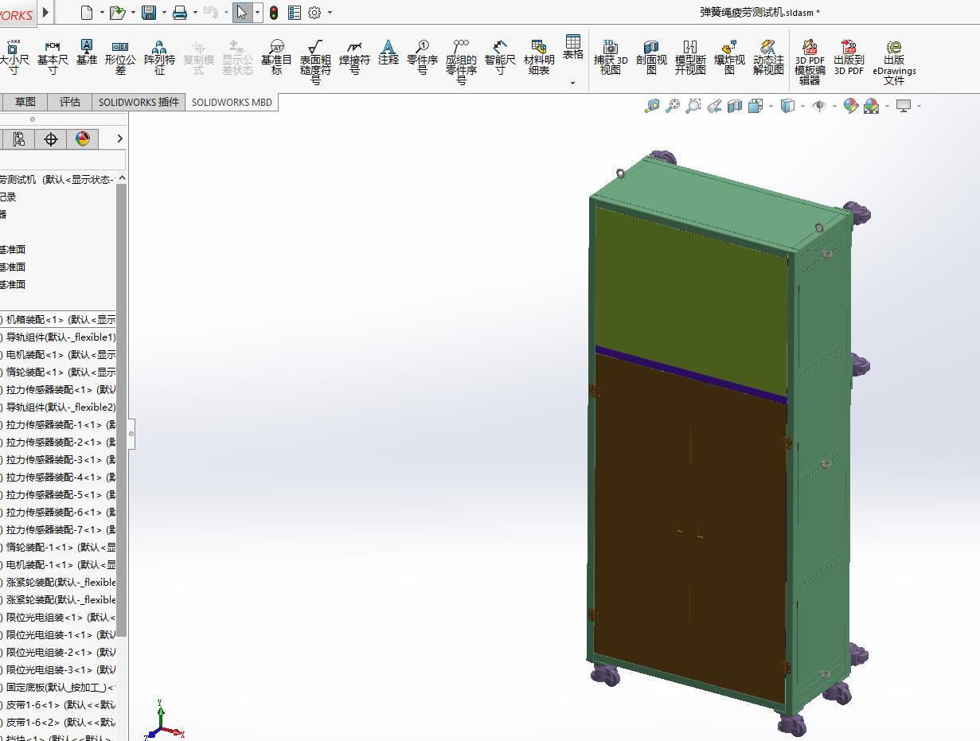Click 出版到 3D PDF
The image size is (980, 741).
point(849,58)
